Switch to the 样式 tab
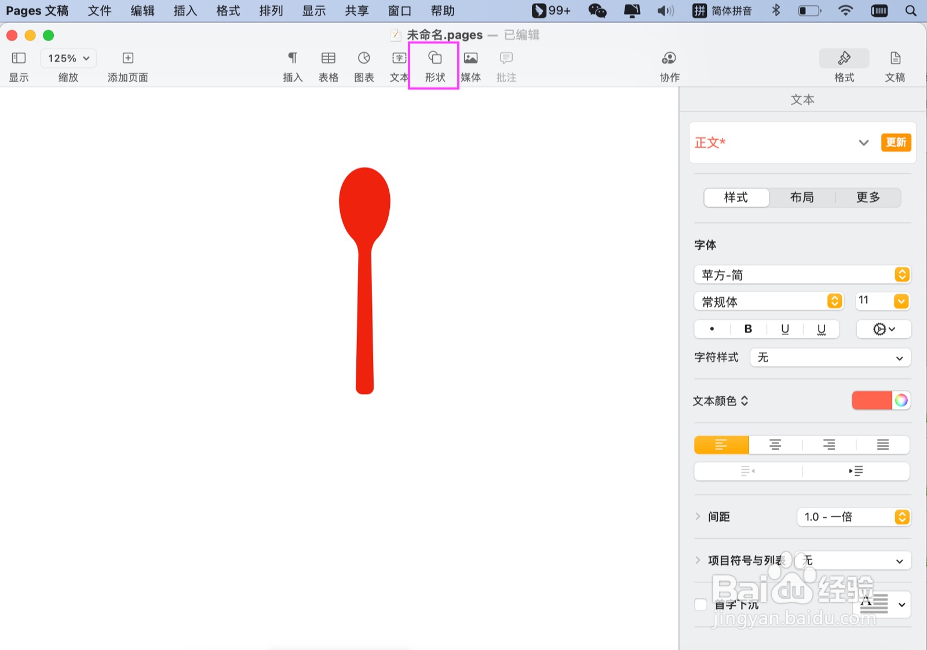Screen dimensions: 927x650 [736, 198]
